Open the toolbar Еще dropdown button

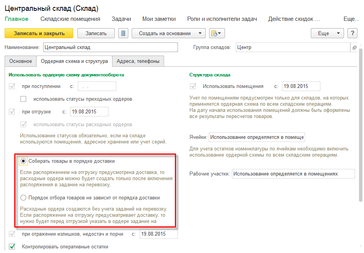(327, 33)
